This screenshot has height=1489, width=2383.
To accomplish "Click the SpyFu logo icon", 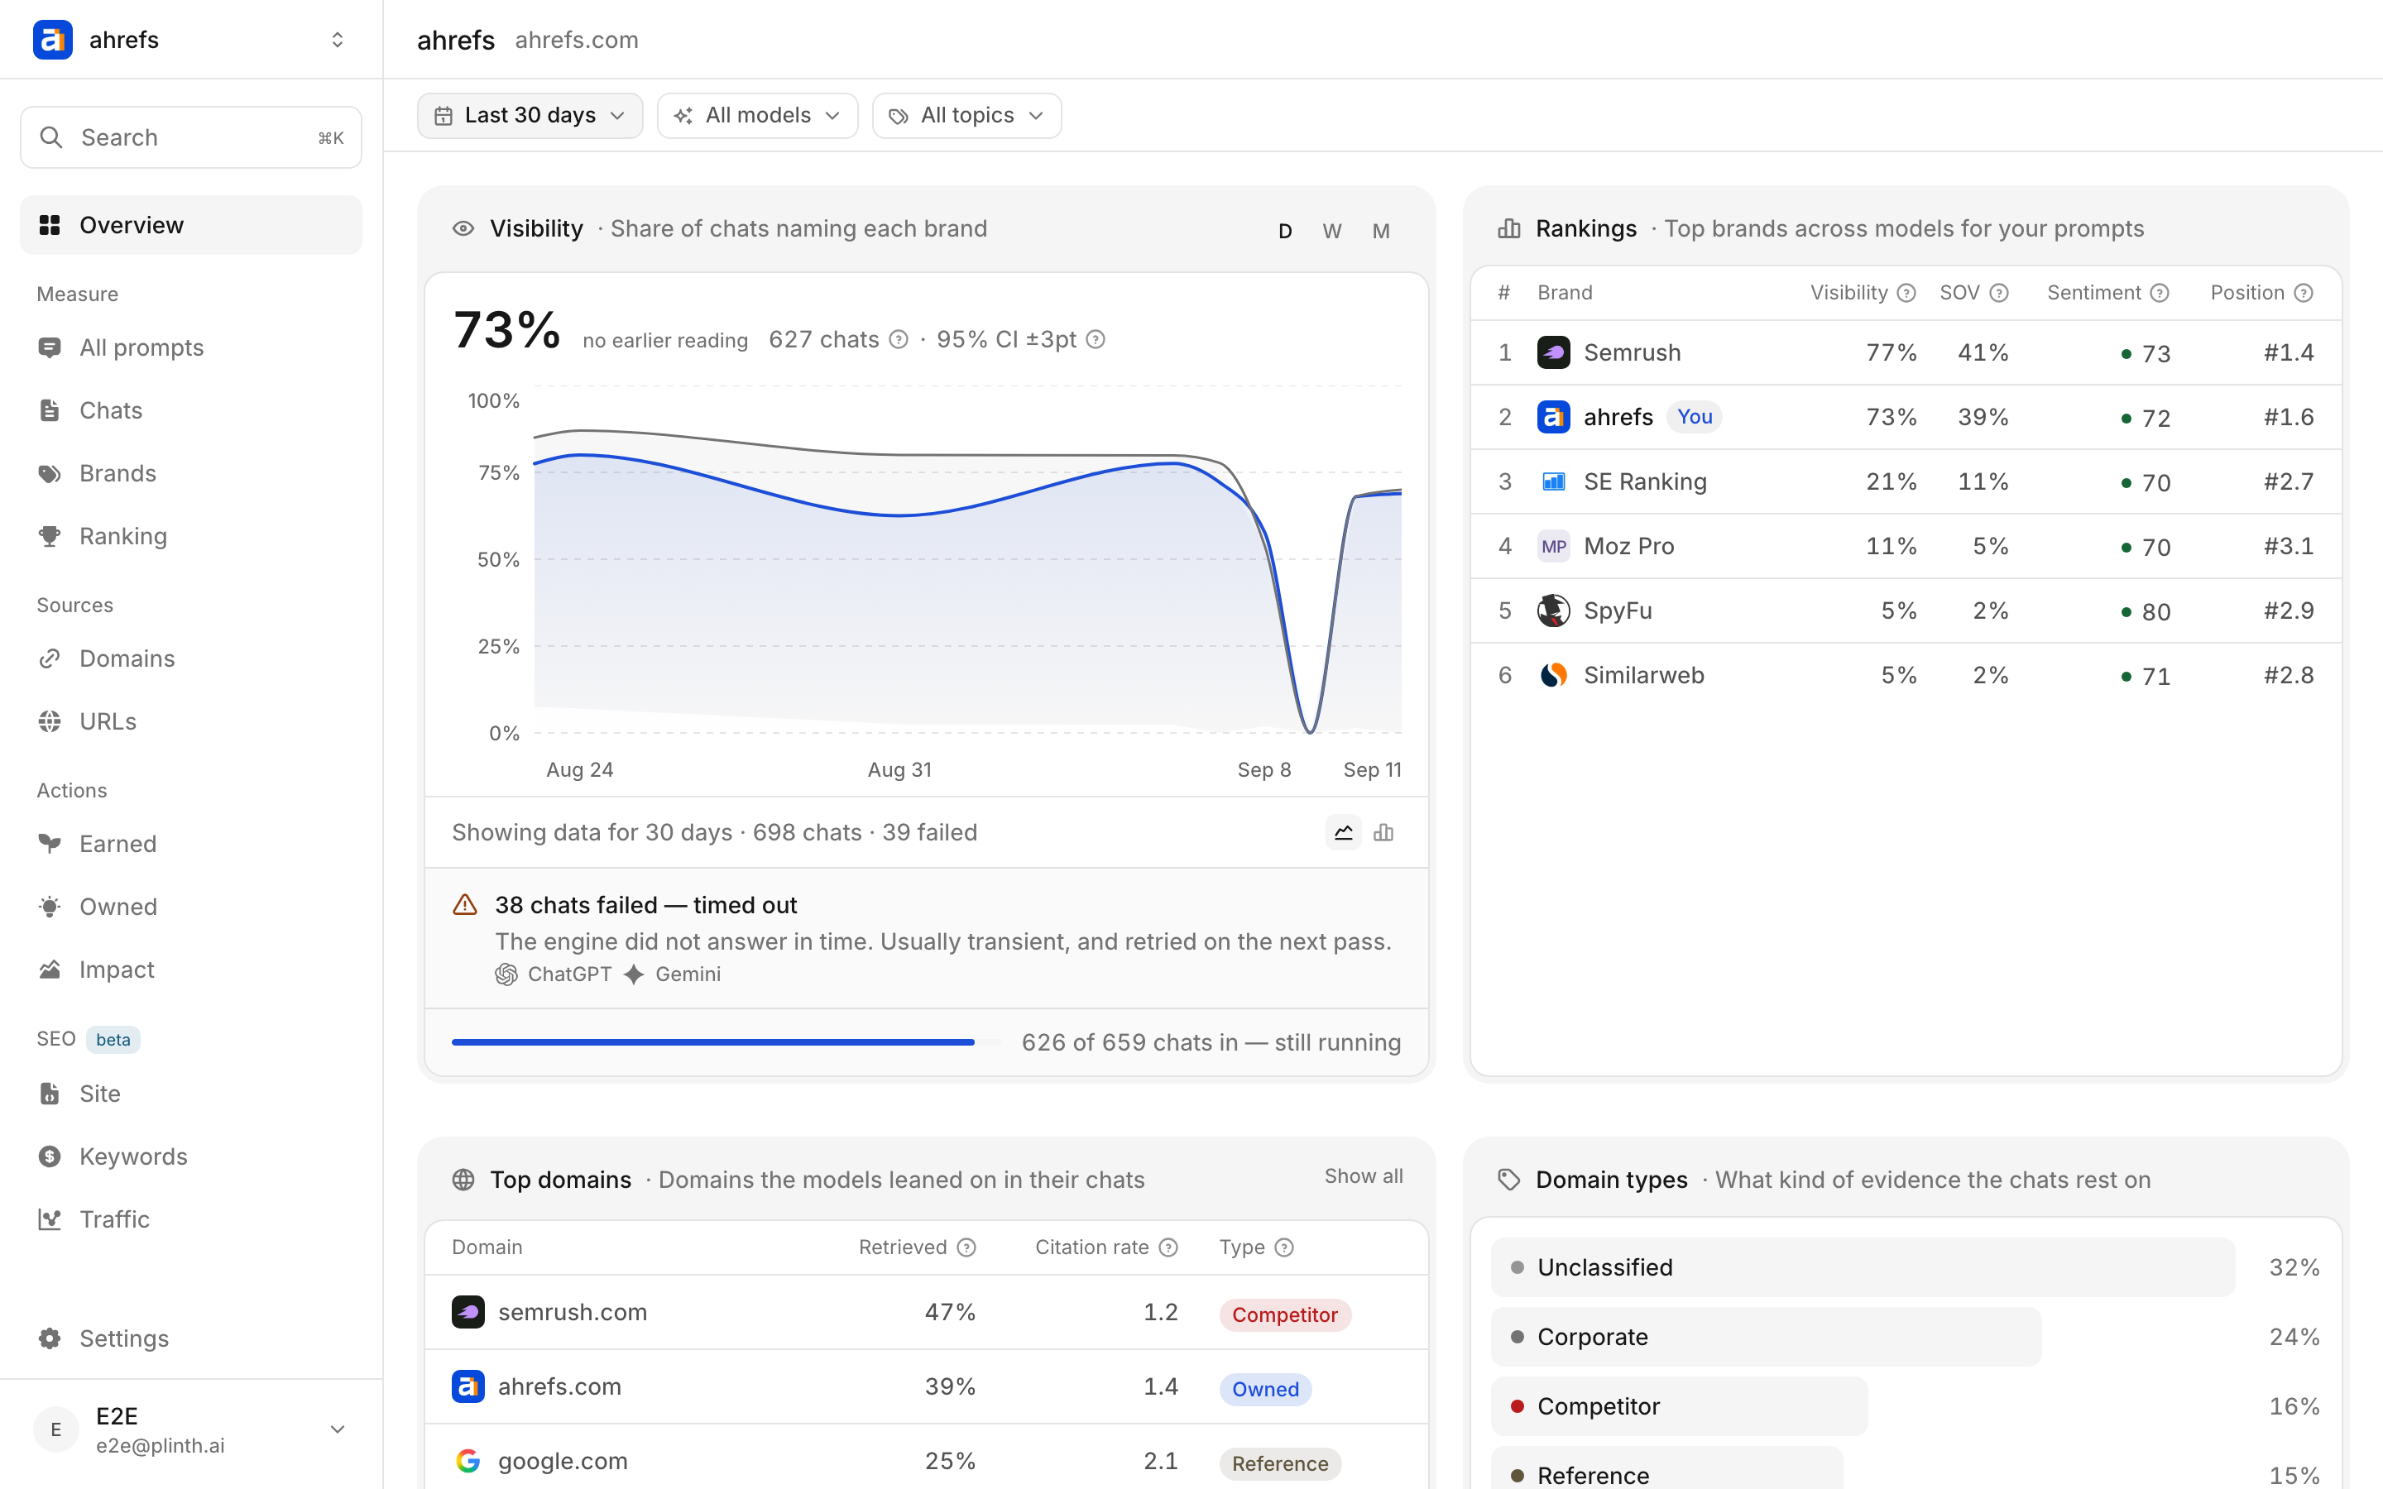I will pos(1553,610).
